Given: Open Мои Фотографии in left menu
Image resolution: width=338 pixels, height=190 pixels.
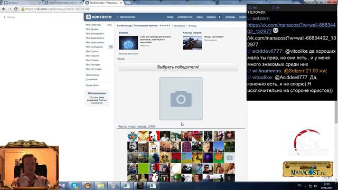Looking at the screenshot, I should pos(95,34).
